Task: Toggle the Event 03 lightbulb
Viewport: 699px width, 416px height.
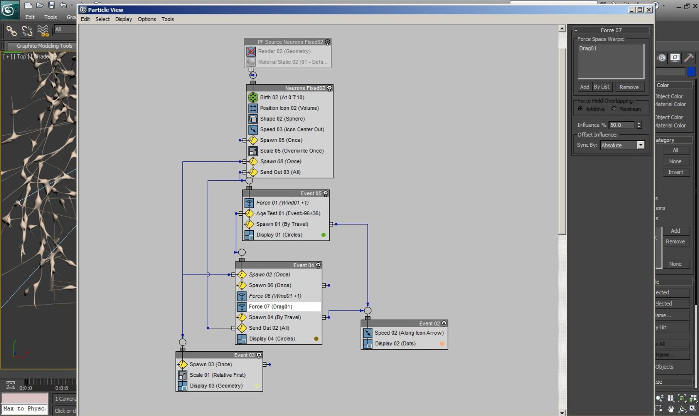Action: pos(259,355)
